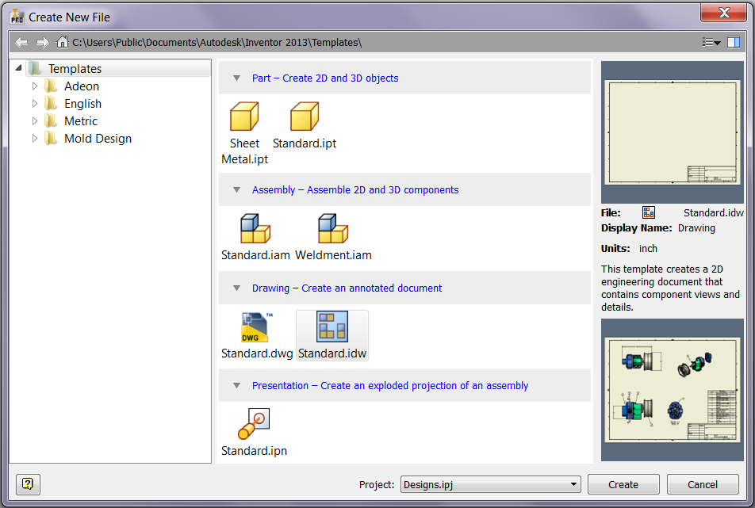Open the Project Designs.ipj dropdown

click(x=491, y=484)
